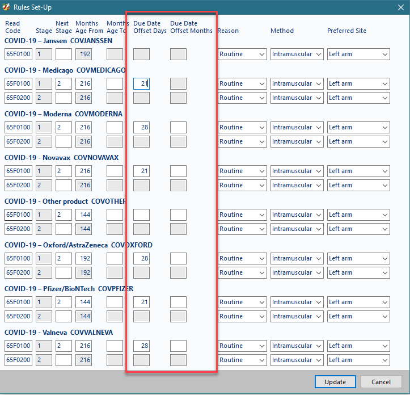Viewport: 410px width, 395px height.
Task: Click the Update button
Action: pyautogui.click(x=335, y=382)
